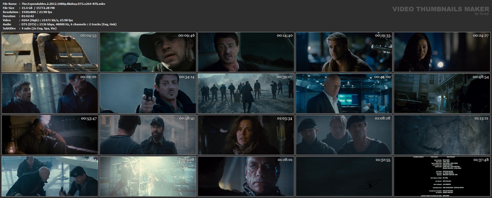Select the 00:29:20 frame
The width and height of the screenshot is (492, 198).
point(50,93)
